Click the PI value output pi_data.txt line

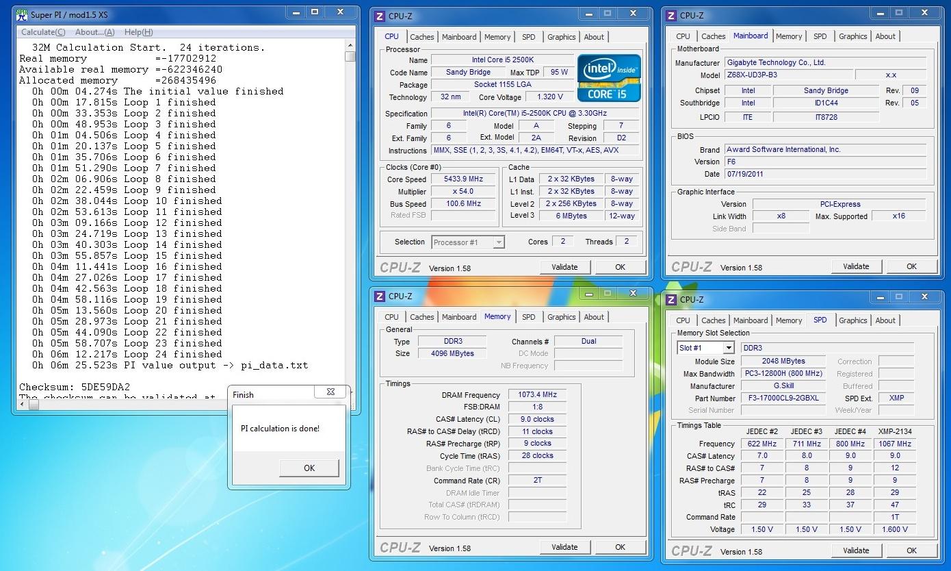coord(170,366)
